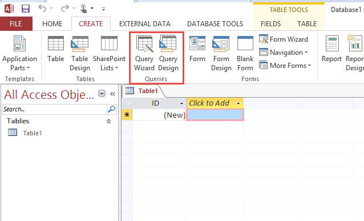Open the Customize Quick Access Toolbar menu
This screenshot has height=221, width=364.
pos(103,9)
